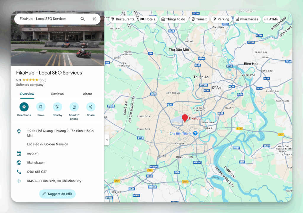The image size is (303, 213).
Task: Click the Thuận An label on map
Action: click(201, 77)
